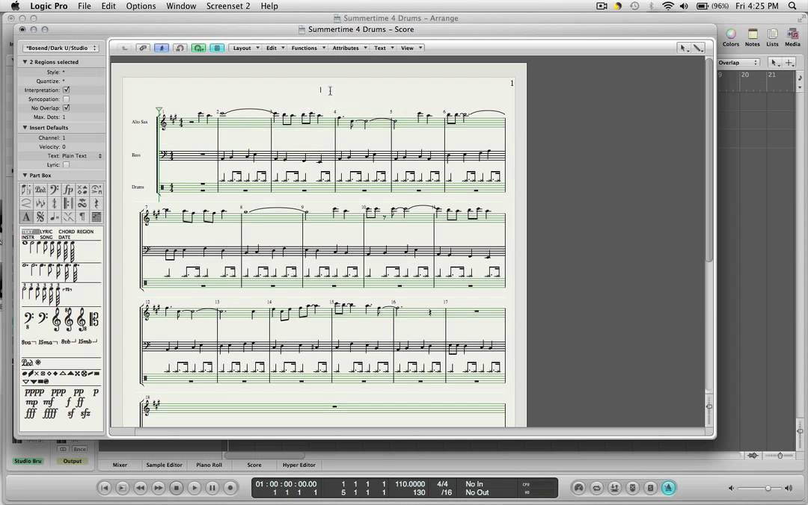Toggle Catch playhead button in Score toolbar
The width and height of the screenshot is (808, 505).
[162, 48]
